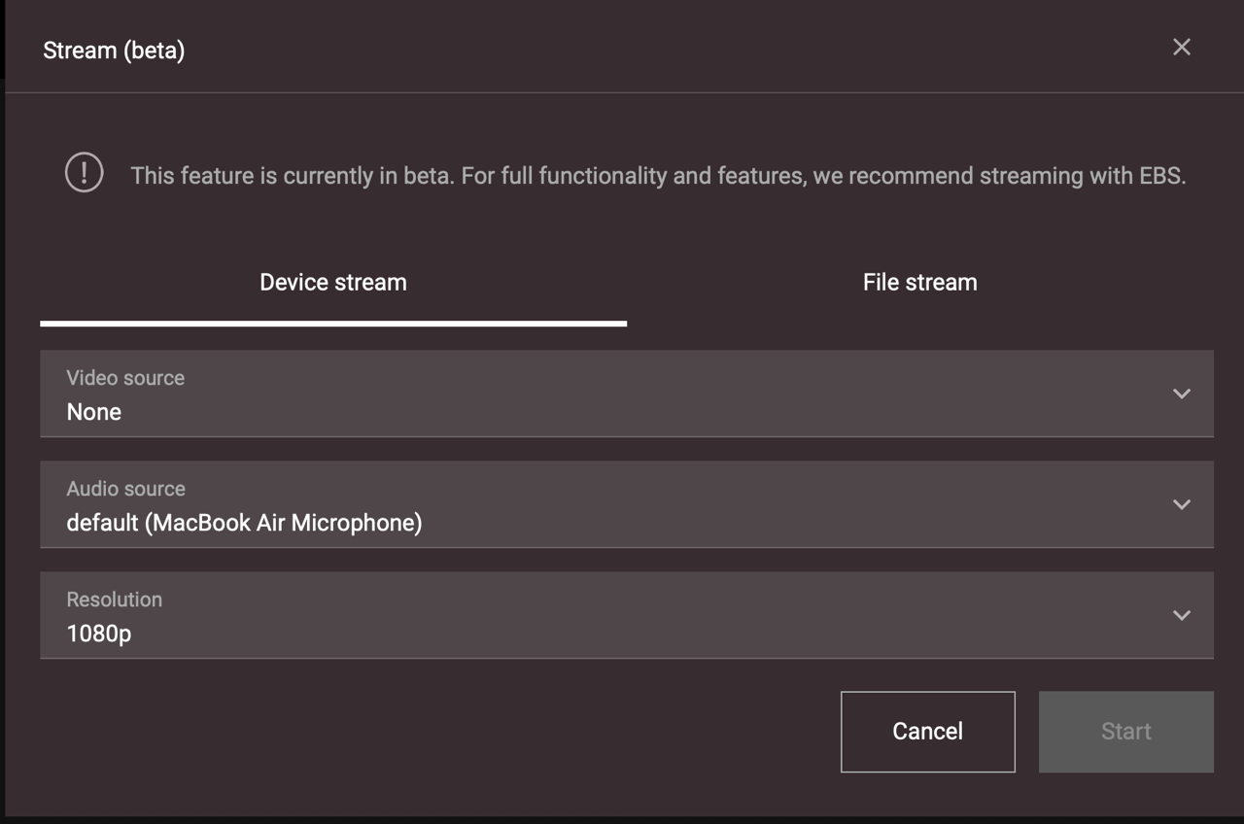Click the Video source chevron arrow
1244x824 pixels.
pos(1181,394)
